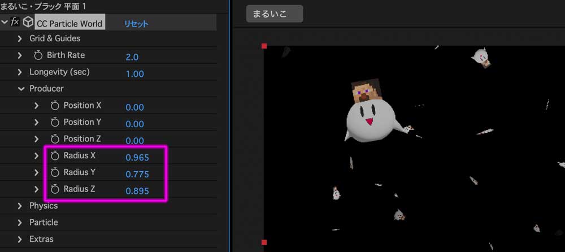
Task: Select the Producer label
Action: [46, 89]
